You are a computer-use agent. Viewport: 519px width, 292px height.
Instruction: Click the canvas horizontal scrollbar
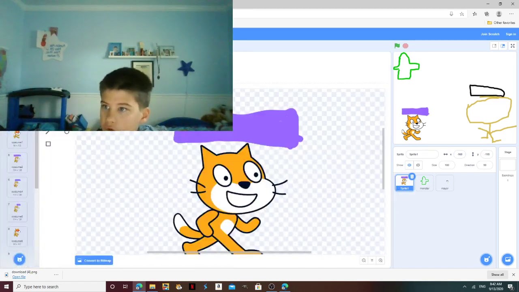(x=229, y=252)
